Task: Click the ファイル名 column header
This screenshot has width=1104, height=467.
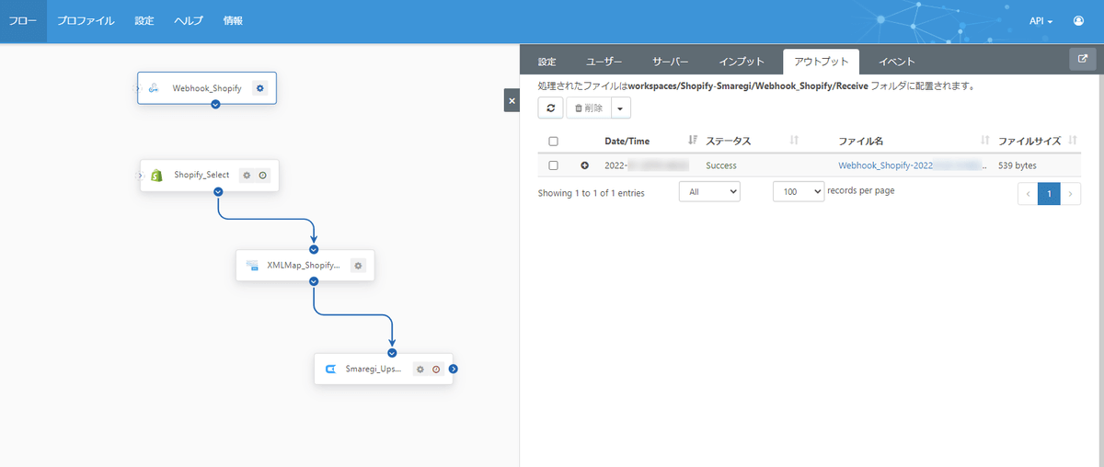Action: (861, 141)
